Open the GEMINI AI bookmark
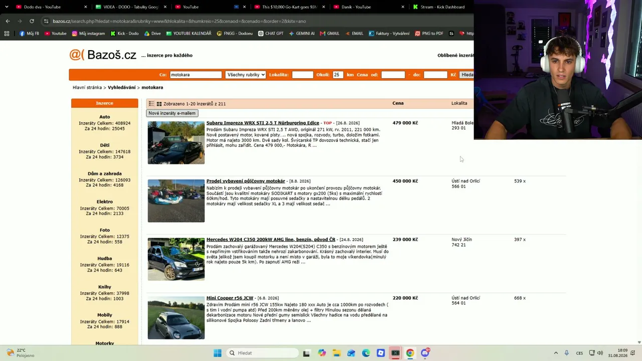Image resolution: width=642 pixels, height=361 pixels. 301,34
